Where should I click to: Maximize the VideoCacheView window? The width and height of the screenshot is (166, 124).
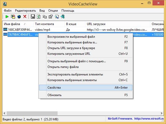click(149, 3)
